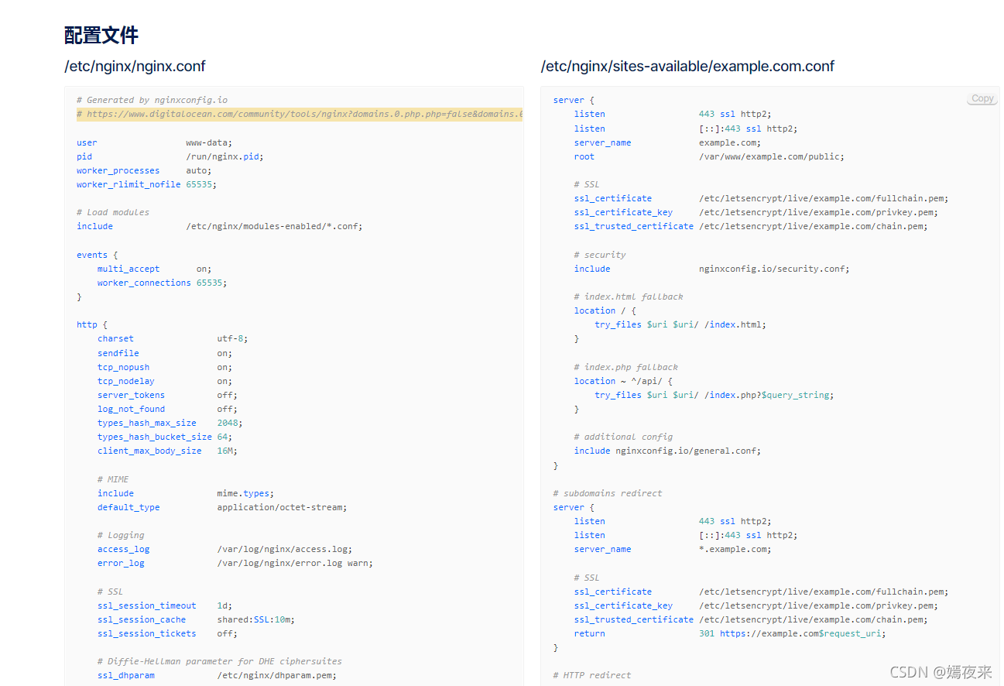This screenshot has height=686, width=1004.
Task: Click the /etc/nginx/sites-available/example.com.conf title
Action: (x=687, y=67)
